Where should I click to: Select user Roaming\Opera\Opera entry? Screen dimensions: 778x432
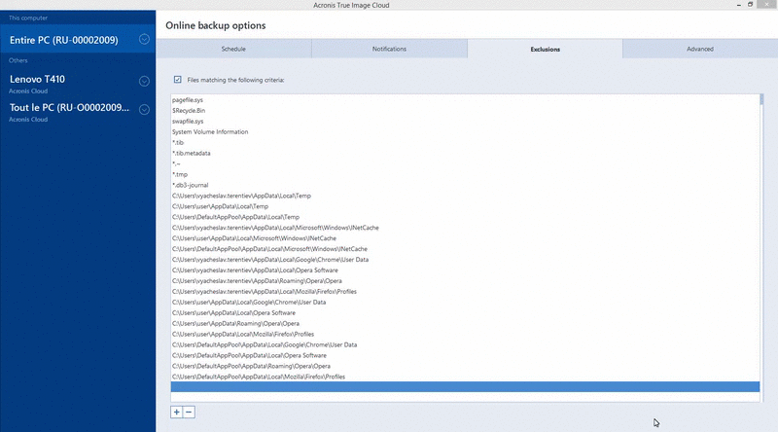click(465, 324)
